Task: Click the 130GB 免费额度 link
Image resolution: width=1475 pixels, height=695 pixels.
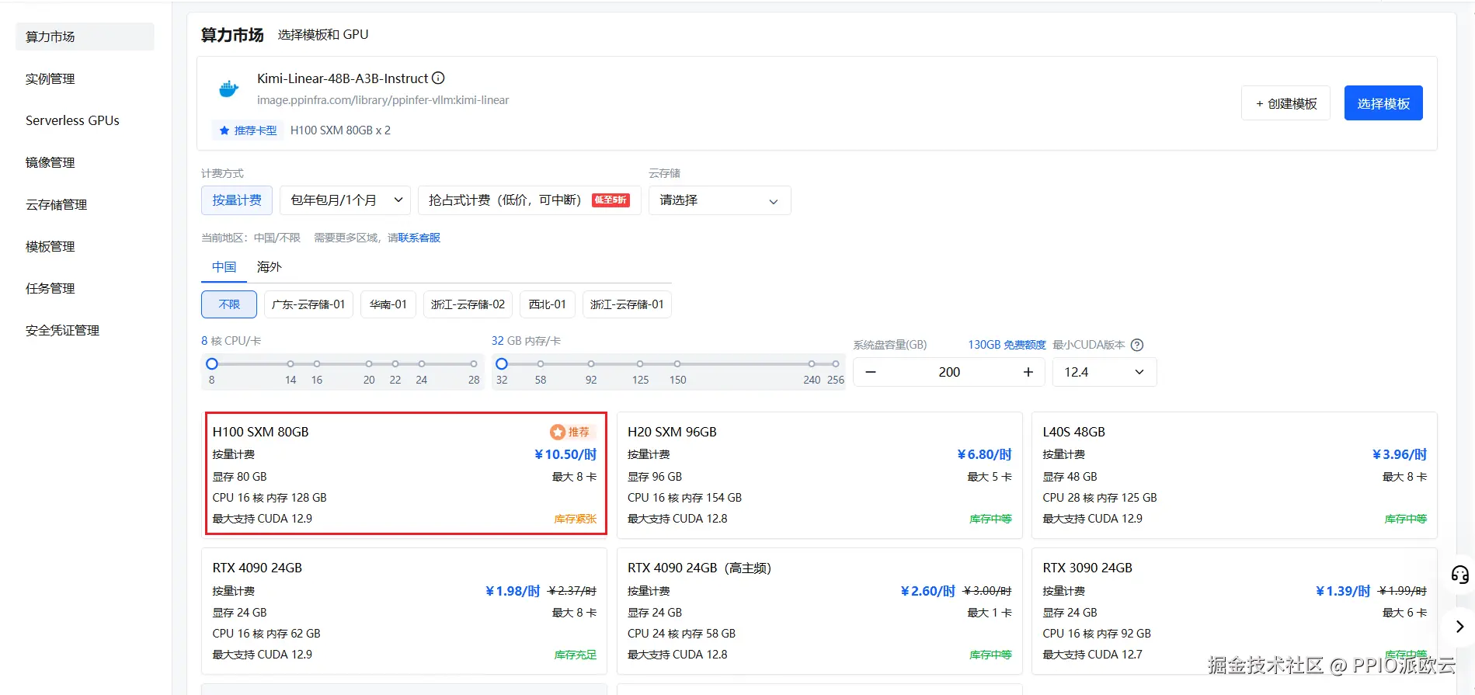Action: [x=1007, y=345]
